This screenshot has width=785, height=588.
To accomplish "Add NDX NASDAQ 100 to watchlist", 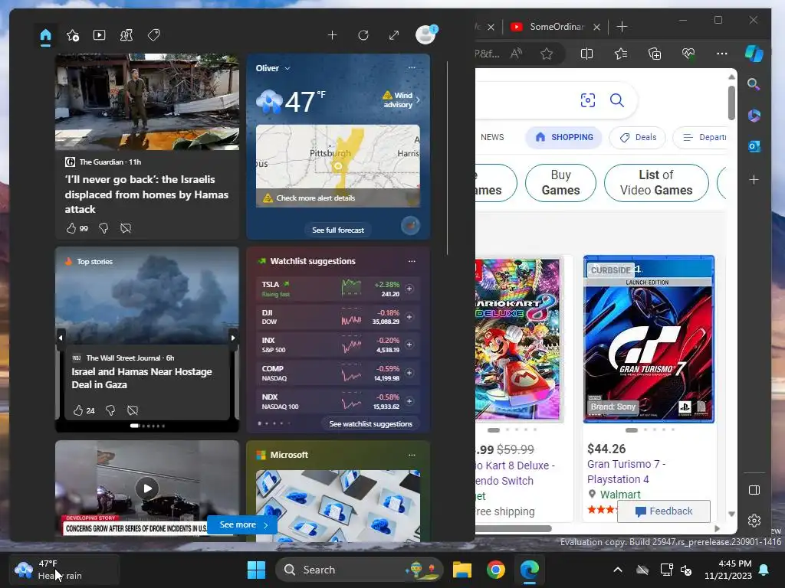I will click(x=409, y=401).
